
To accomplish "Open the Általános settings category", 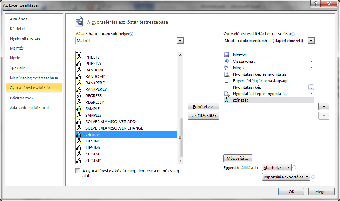I will [x=19, y=19].
